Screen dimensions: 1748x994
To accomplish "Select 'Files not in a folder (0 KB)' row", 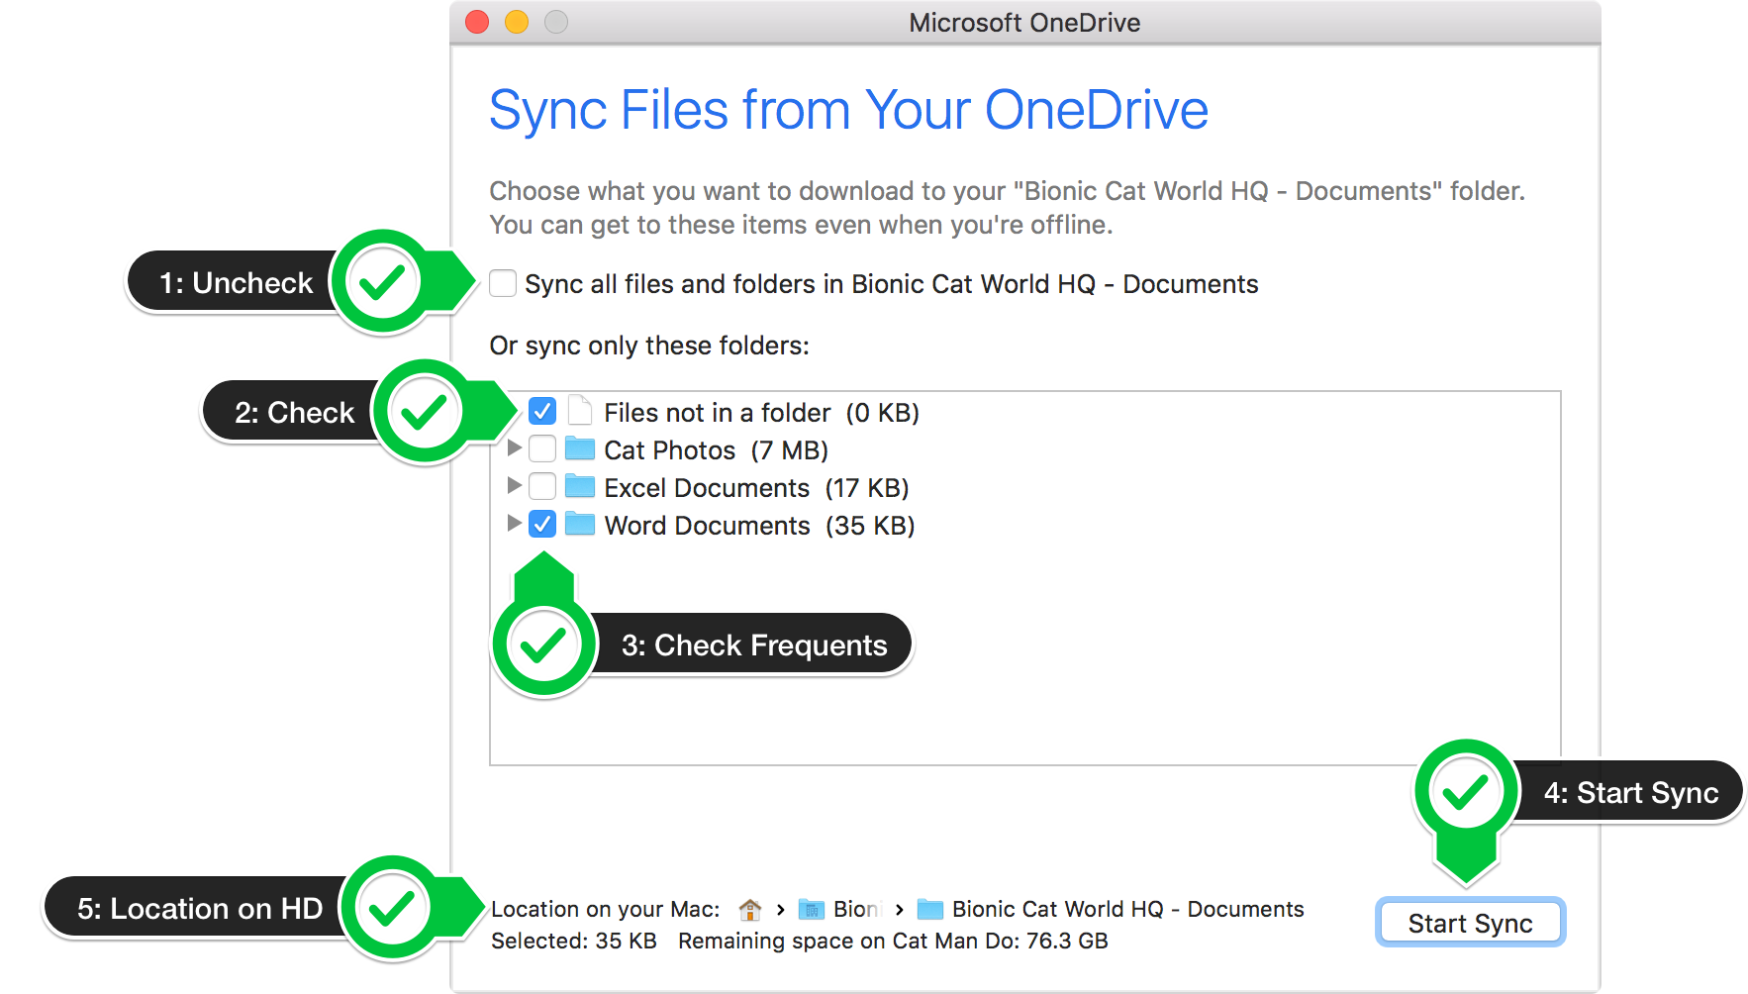I will tap(762, 413).
